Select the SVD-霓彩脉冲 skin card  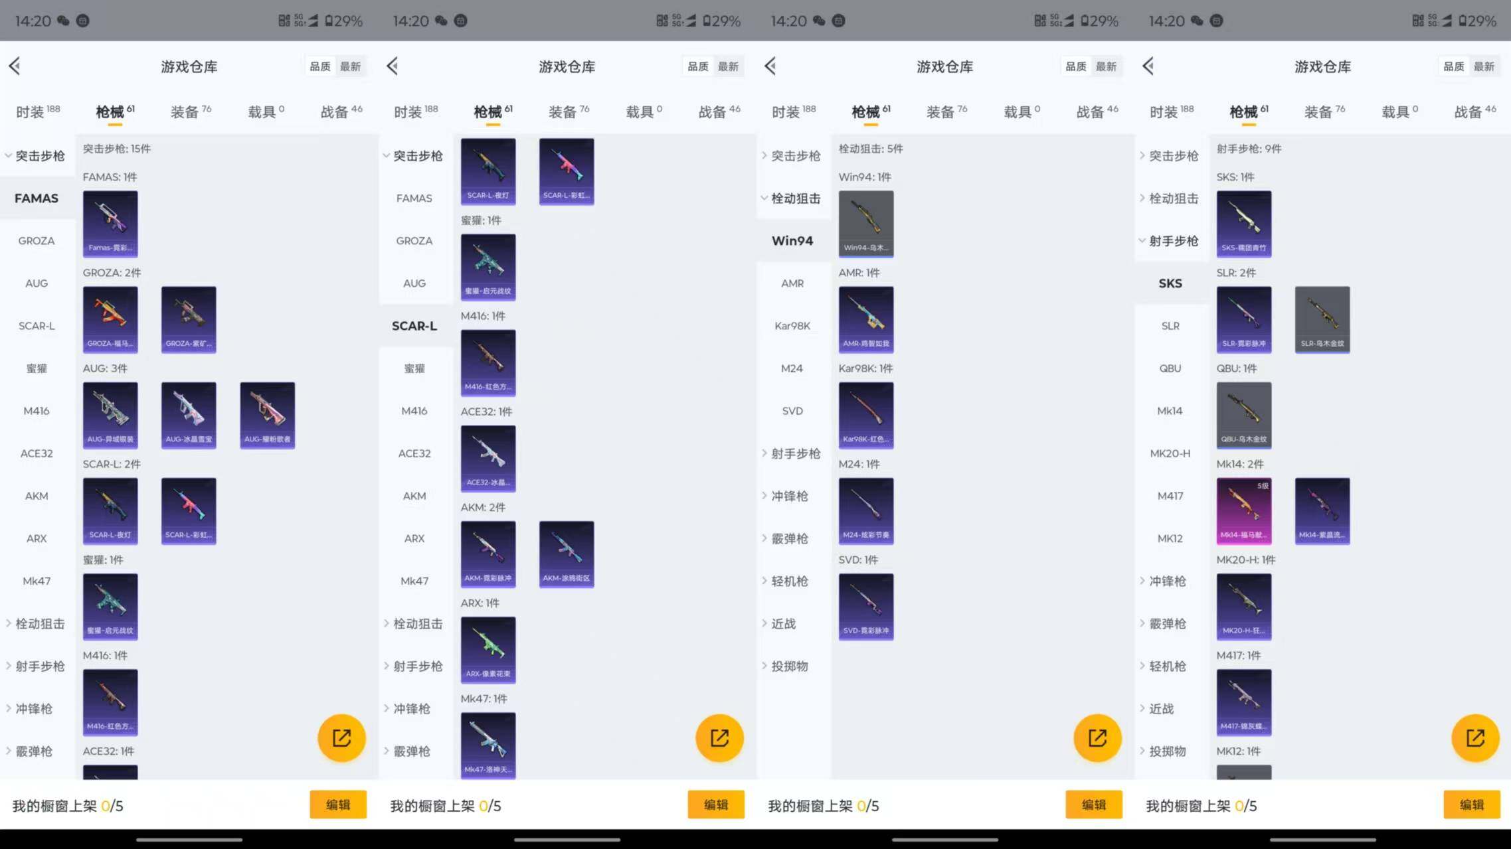pos(866,606)
